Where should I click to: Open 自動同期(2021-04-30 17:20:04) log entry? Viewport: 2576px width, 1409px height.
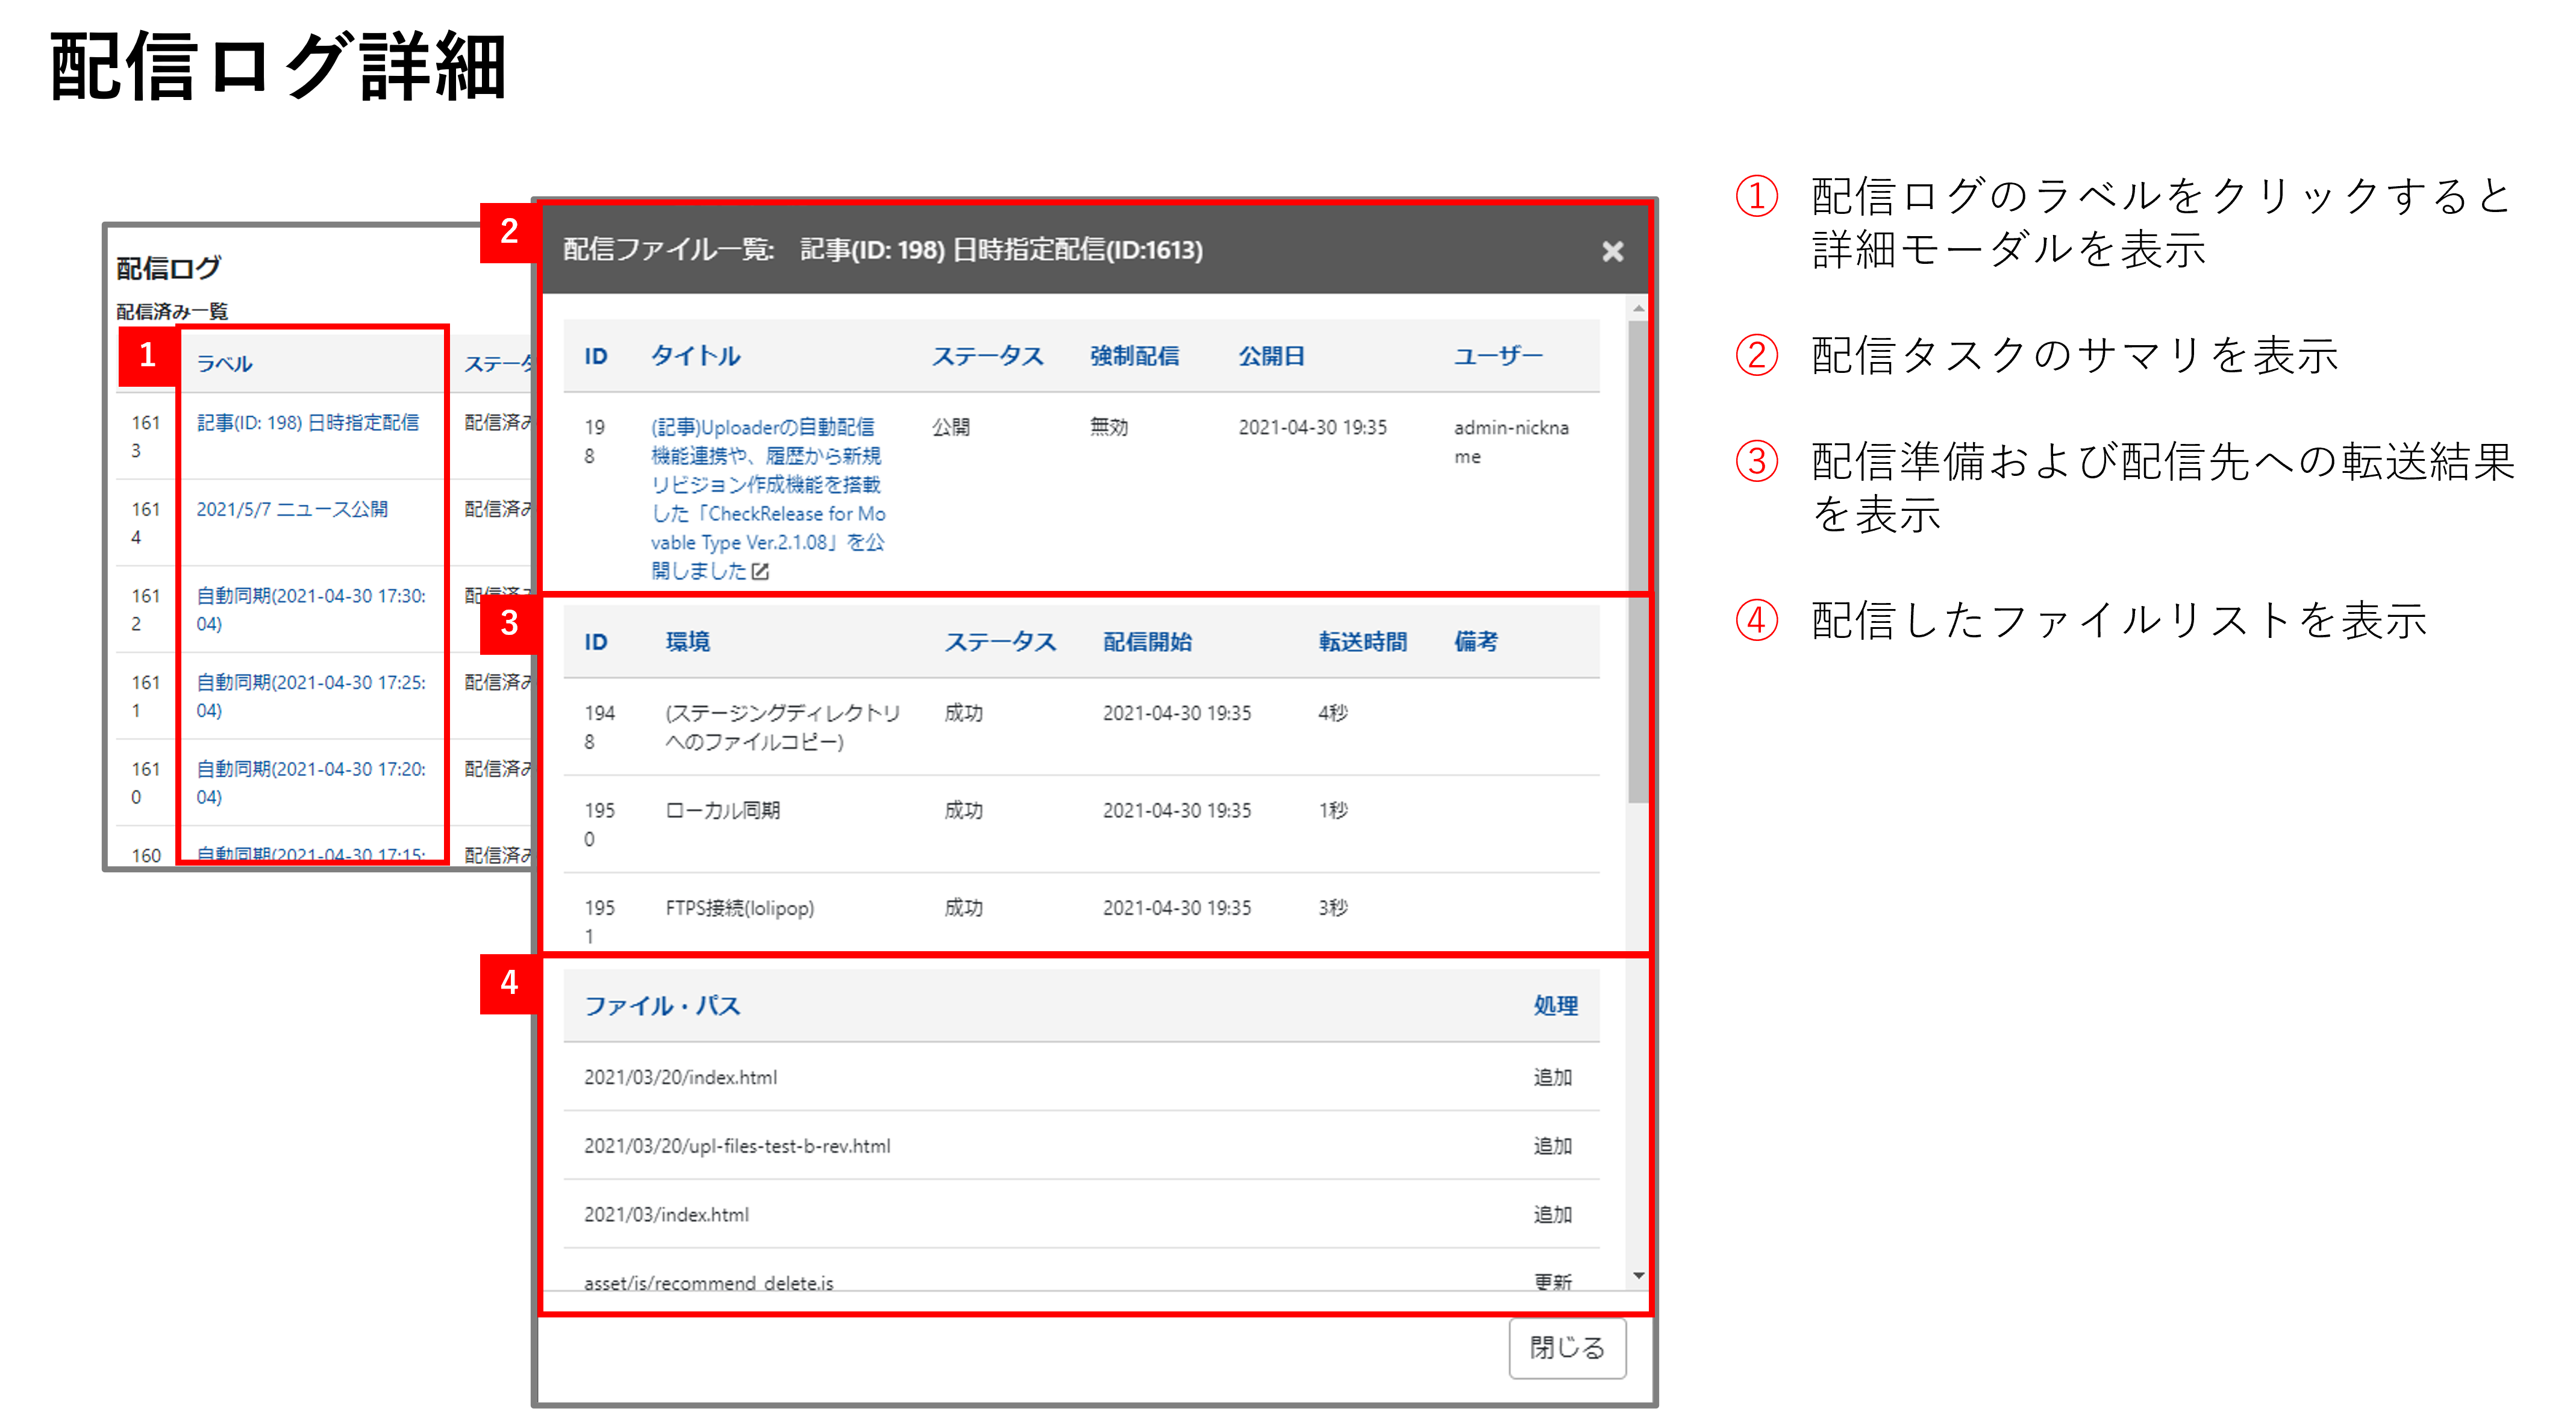(310, 769)
